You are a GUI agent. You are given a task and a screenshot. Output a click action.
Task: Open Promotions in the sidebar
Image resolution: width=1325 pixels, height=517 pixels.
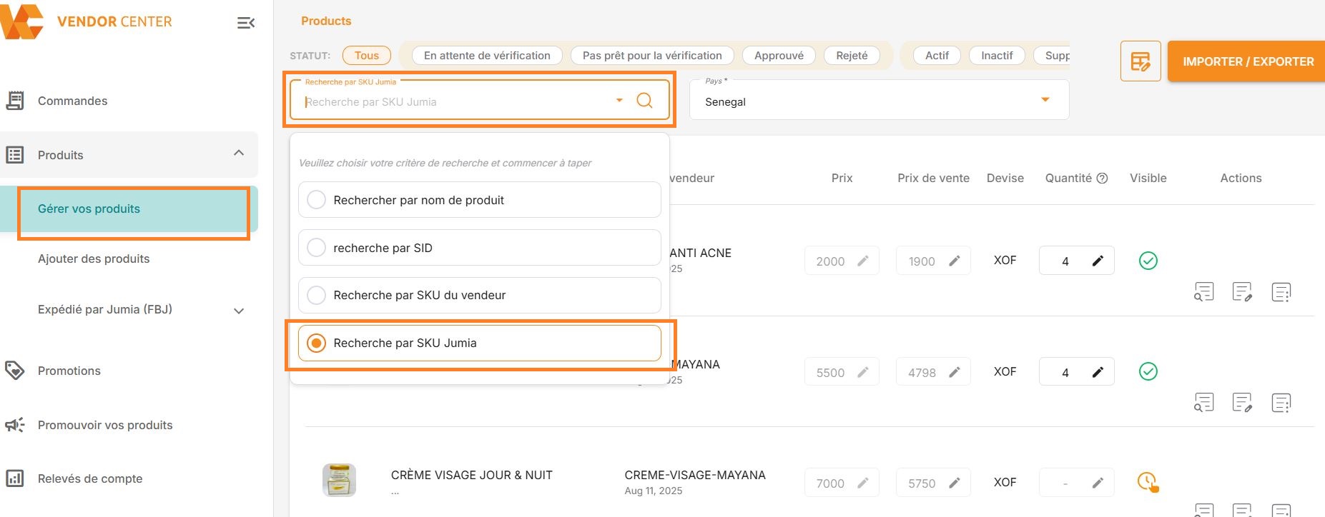point(69,371)
